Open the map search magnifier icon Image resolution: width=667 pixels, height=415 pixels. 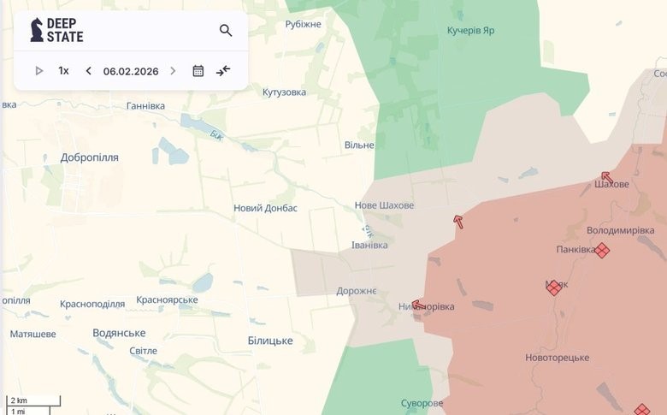point(226,31)
